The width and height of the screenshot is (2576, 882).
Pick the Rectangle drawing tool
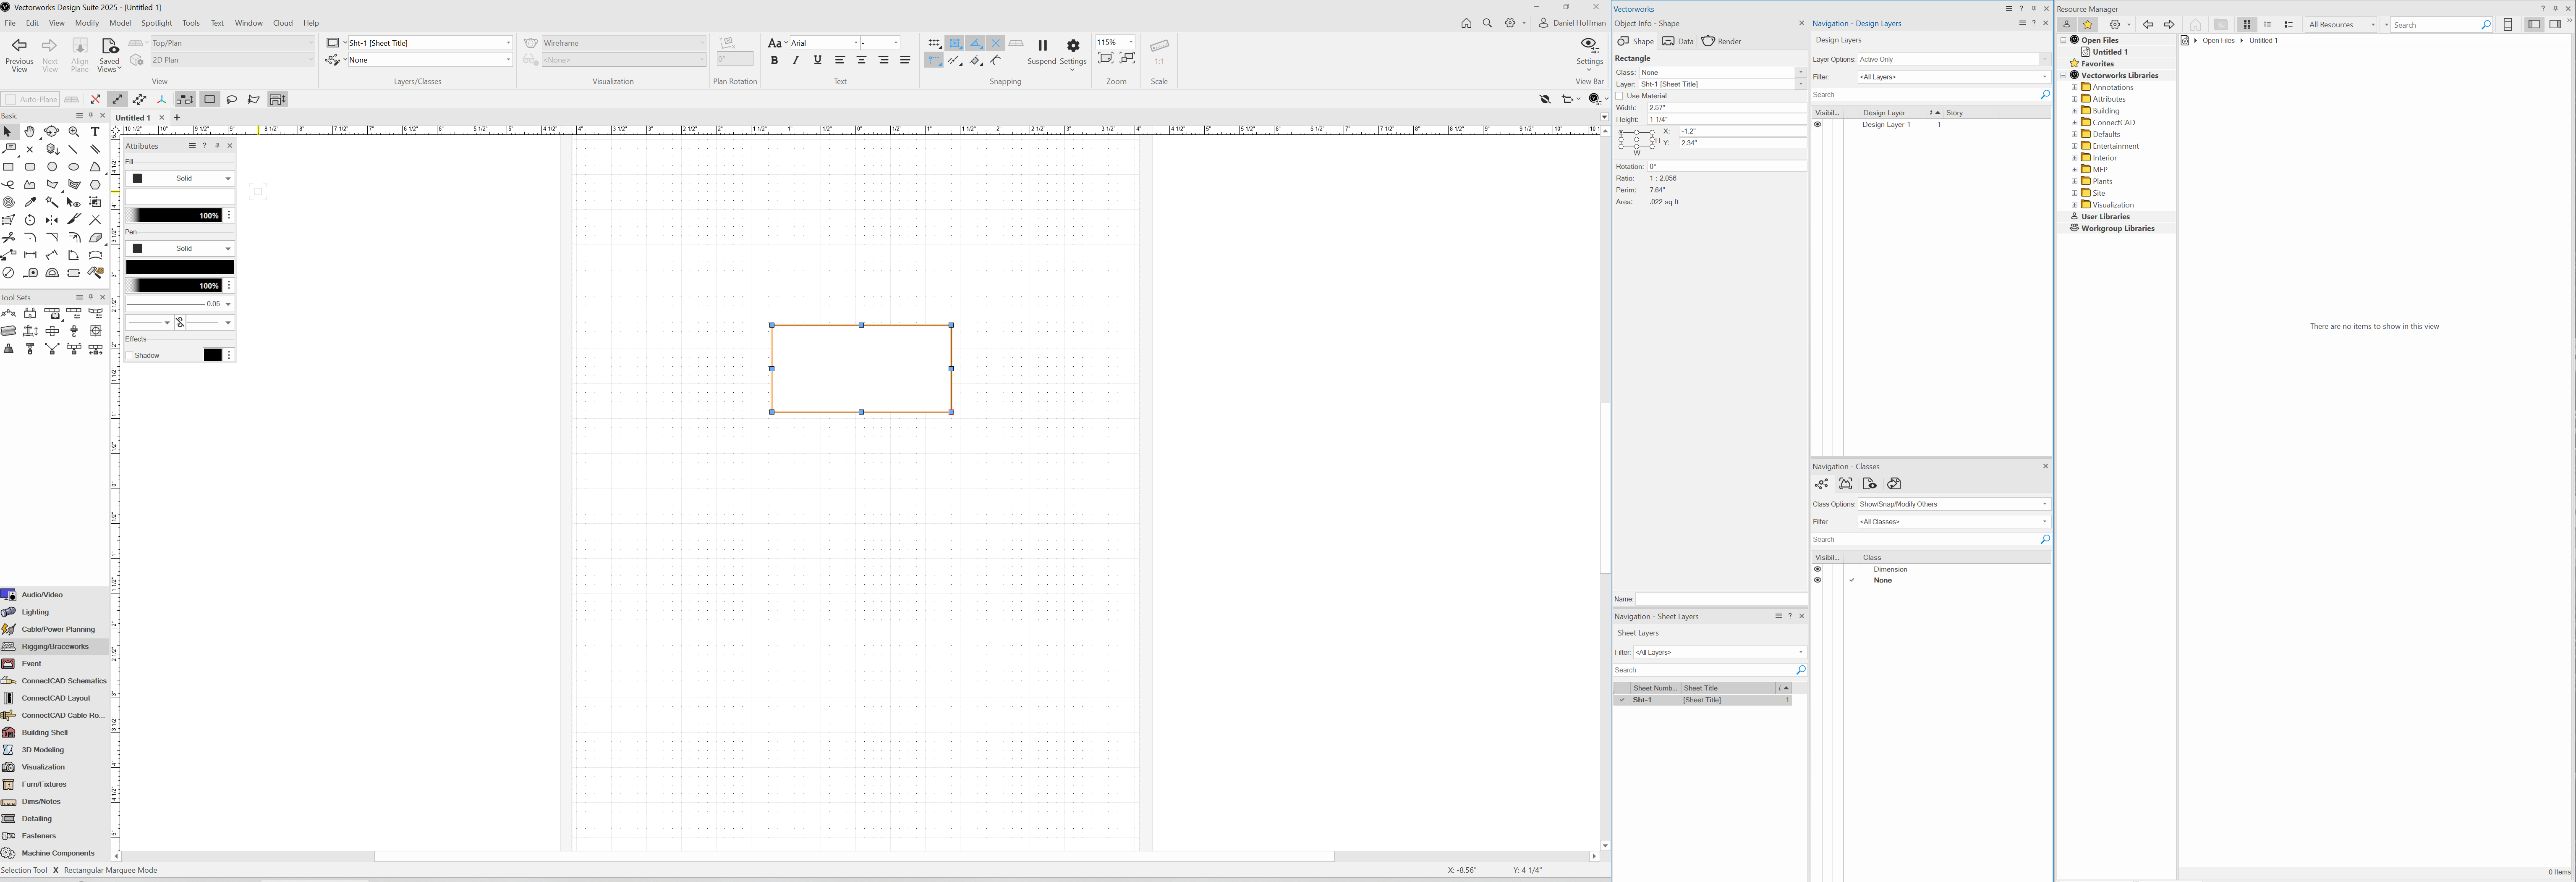tap(9, 167)
